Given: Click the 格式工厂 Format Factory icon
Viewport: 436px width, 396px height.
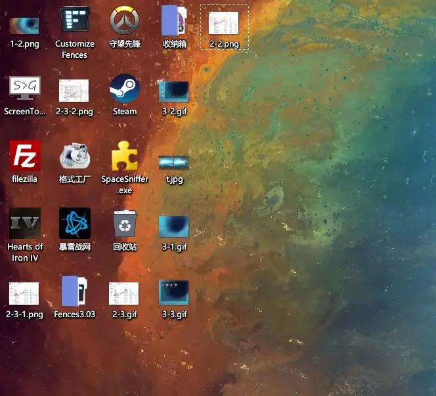Looking at the screenshot, I should (74, 156).
